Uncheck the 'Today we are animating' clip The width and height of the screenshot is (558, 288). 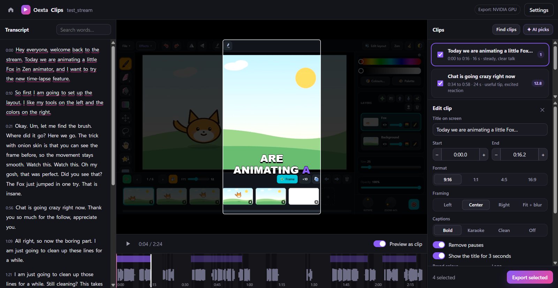[440, 55]
